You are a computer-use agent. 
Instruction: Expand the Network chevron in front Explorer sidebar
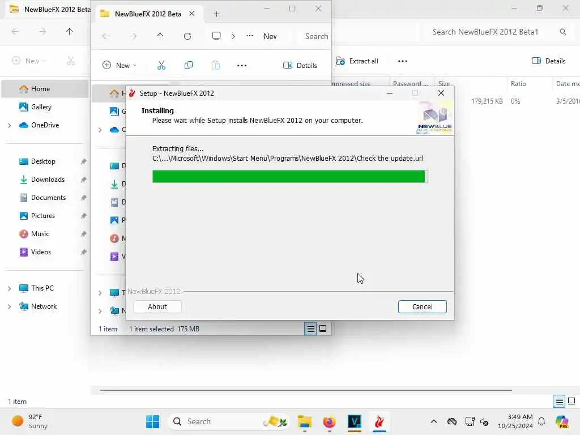(x=100, y=311)
